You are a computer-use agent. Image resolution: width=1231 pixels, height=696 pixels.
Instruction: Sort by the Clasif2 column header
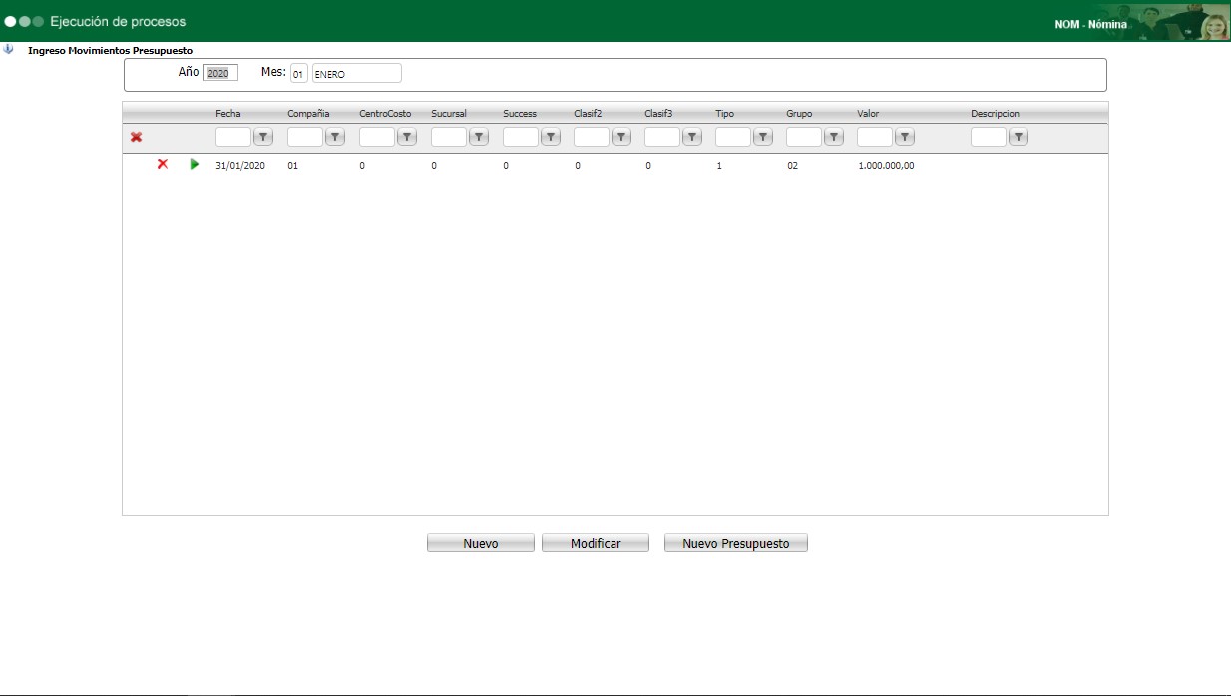[x=589, y=114]
